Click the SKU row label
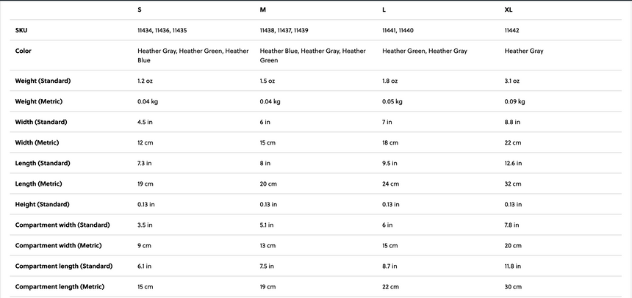Image resolution: width=632 pixels, height=298 pixels. point(22,31)
